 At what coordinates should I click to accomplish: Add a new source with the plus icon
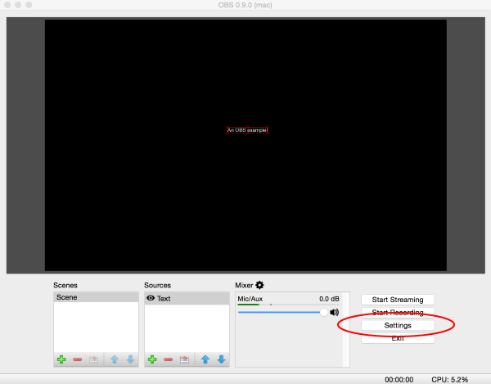(151, 359)
